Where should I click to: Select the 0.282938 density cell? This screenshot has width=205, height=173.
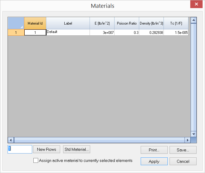tap(151, 33)
